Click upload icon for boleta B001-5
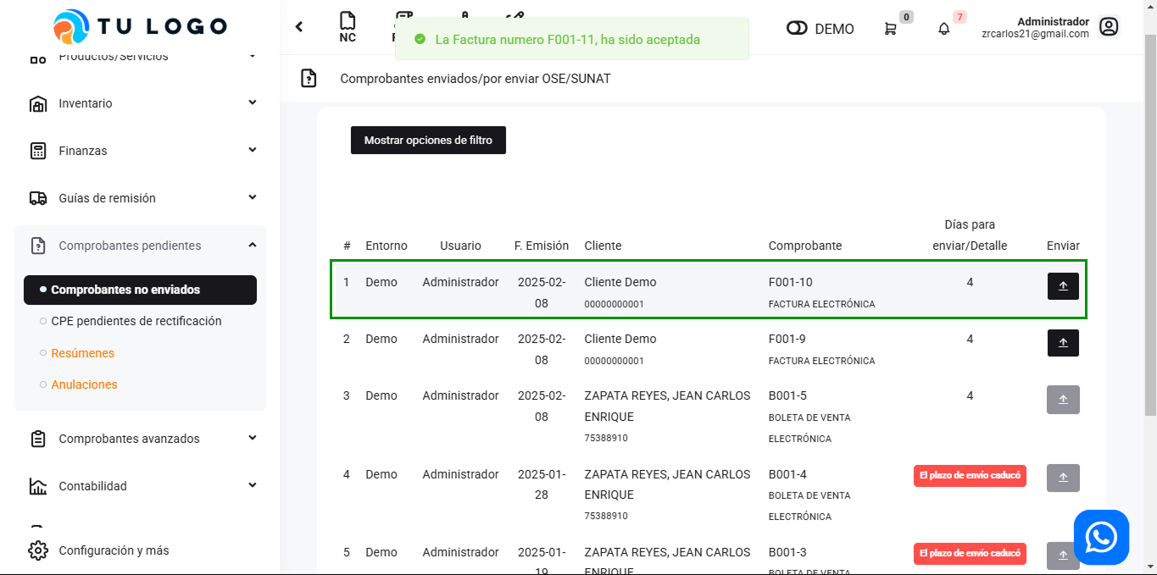Screen dimensions: 1157x575 coord(1063,400)
